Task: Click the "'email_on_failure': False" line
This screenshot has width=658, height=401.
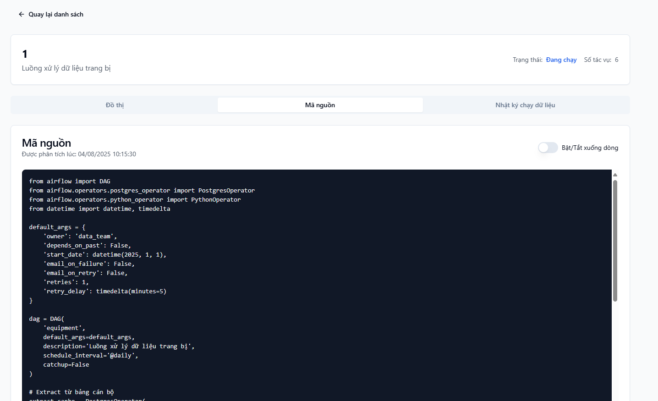Action: tap(89, 264)
